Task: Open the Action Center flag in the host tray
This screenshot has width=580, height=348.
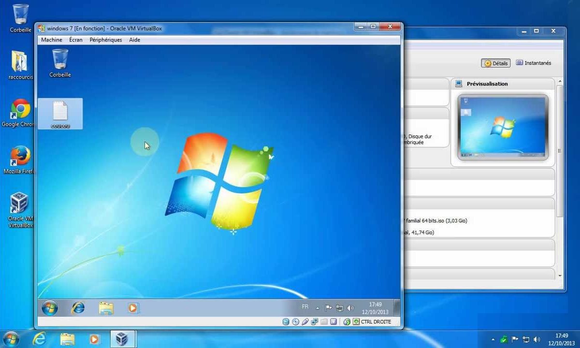Action: coord(515,339)
